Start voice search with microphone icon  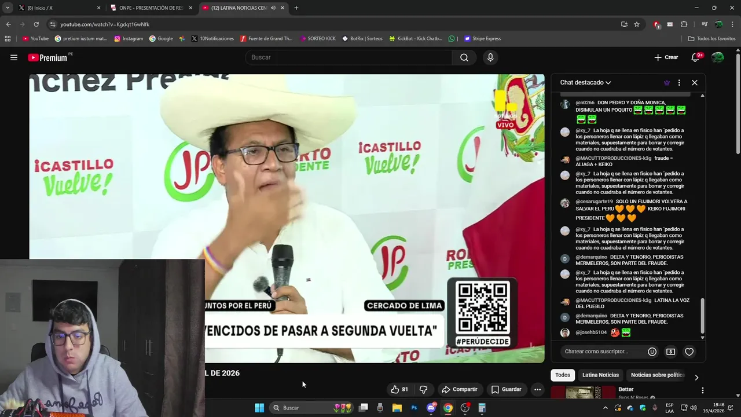(x=490, y=57)
